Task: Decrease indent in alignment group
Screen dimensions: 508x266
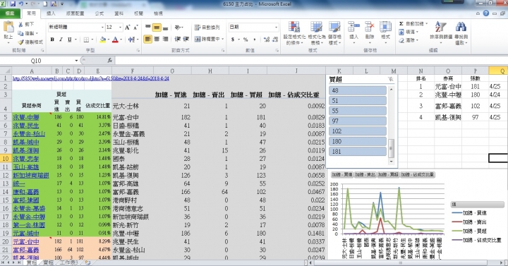Action: [178, 39]
